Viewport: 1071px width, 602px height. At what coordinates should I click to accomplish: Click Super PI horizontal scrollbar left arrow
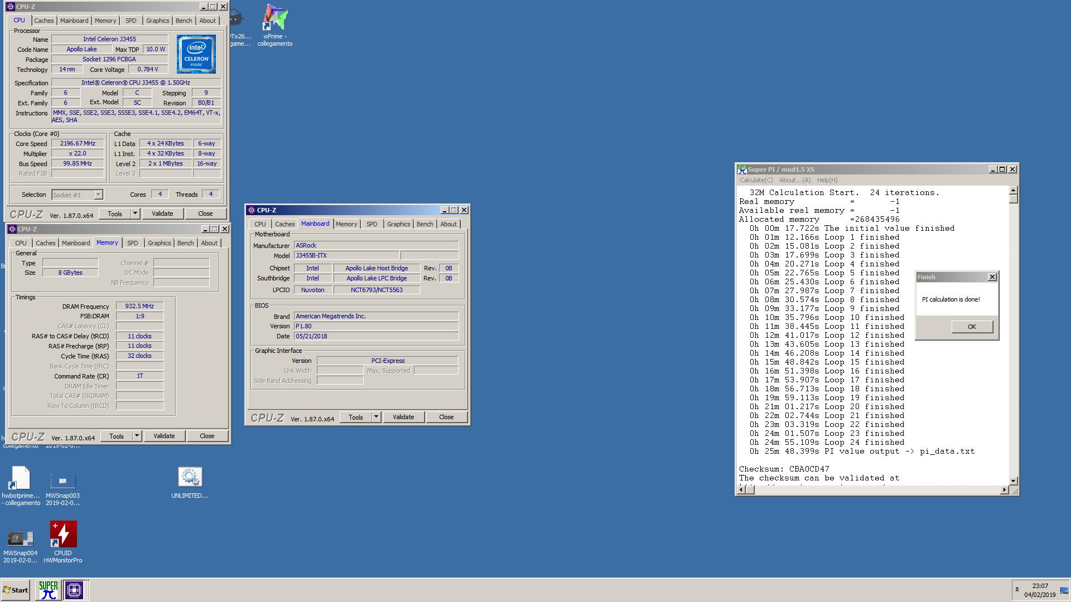(741, 490)
